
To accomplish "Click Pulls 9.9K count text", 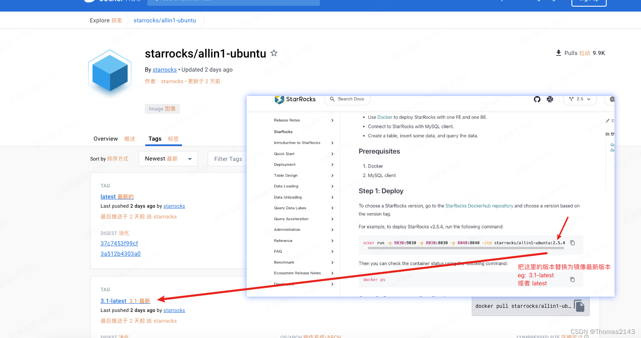I will 585,53.
